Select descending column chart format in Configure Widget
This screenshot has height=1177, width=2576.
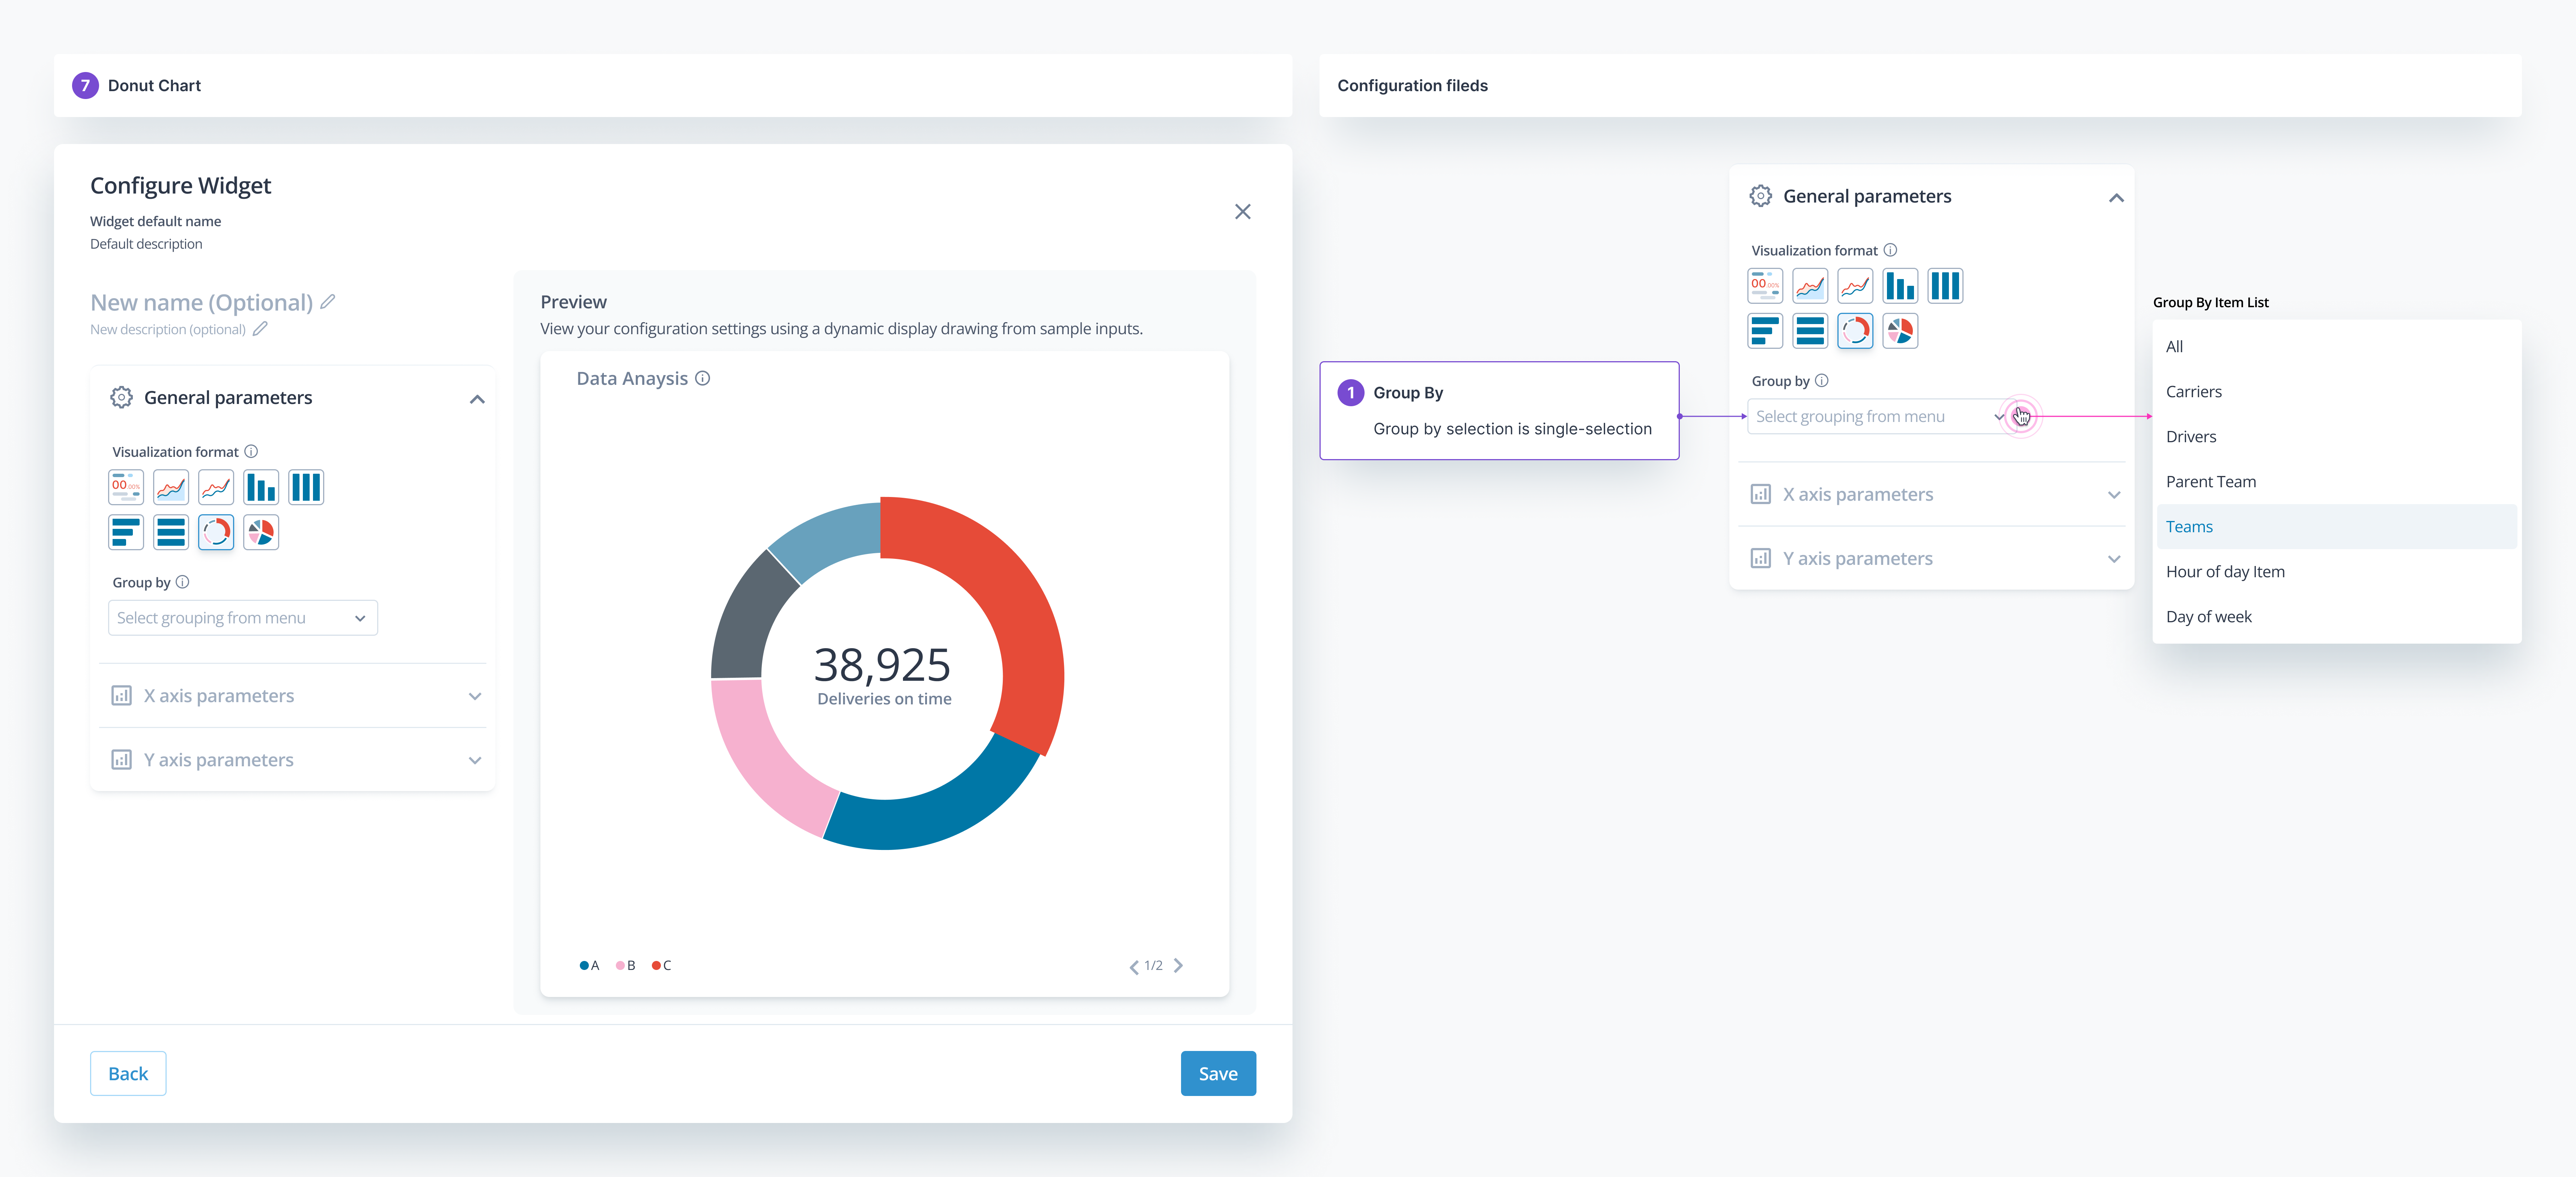(261, 488)
